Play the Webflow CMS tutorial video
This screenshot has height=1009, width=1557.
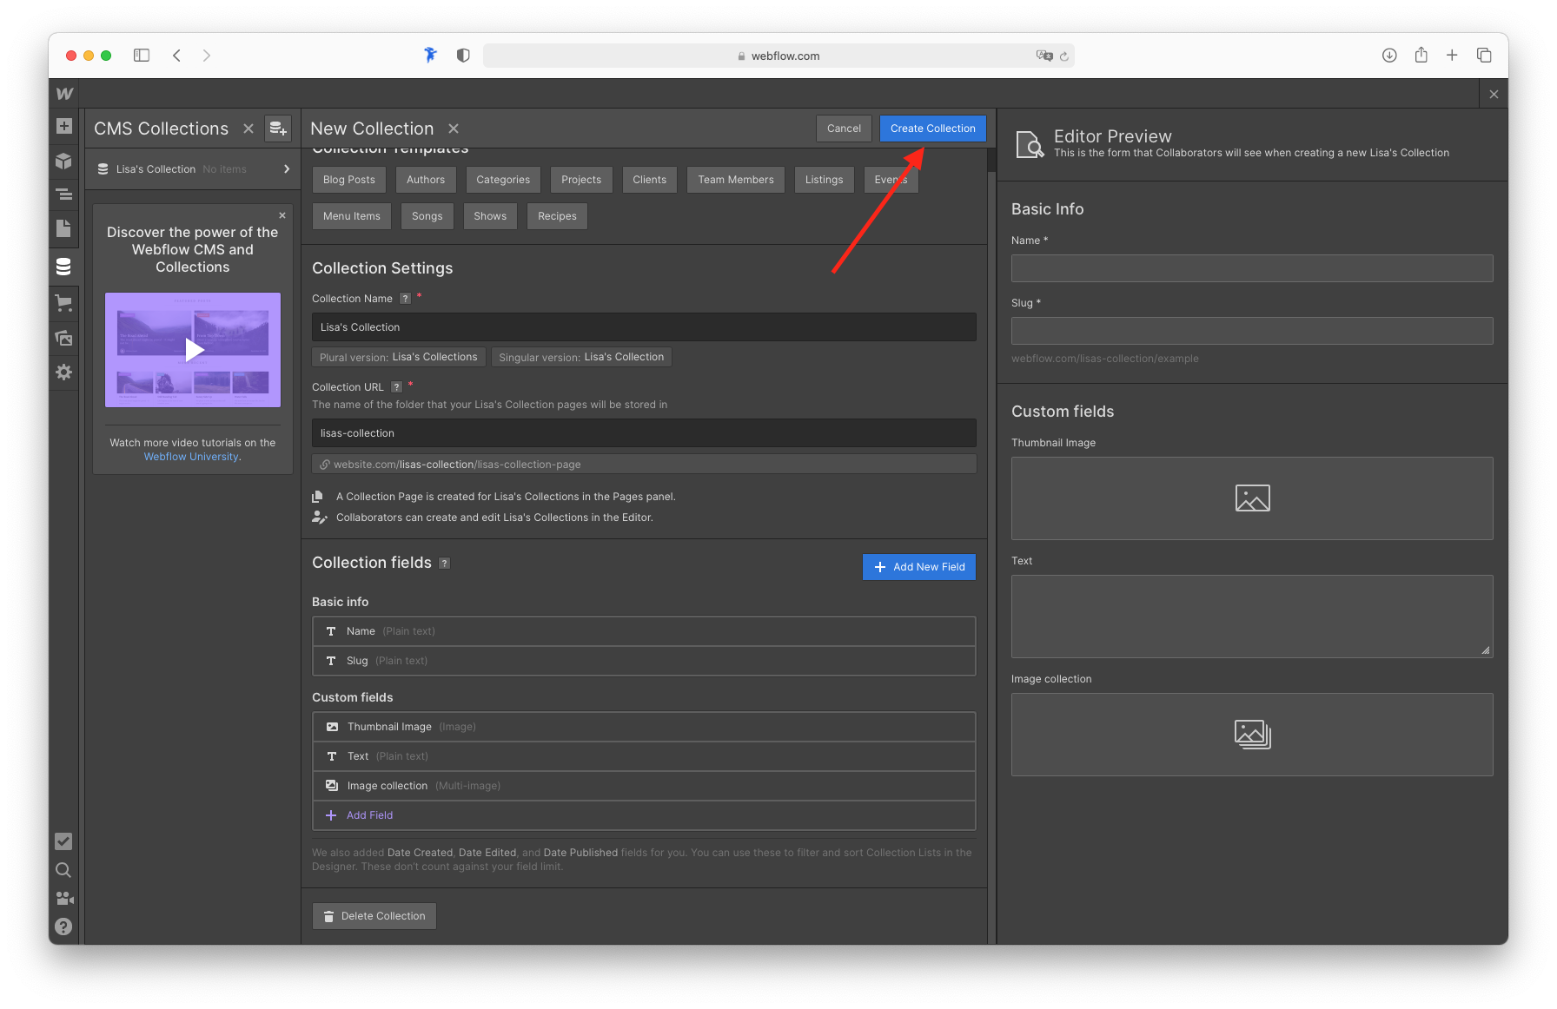pyautogui.click(x=192, y=350)
